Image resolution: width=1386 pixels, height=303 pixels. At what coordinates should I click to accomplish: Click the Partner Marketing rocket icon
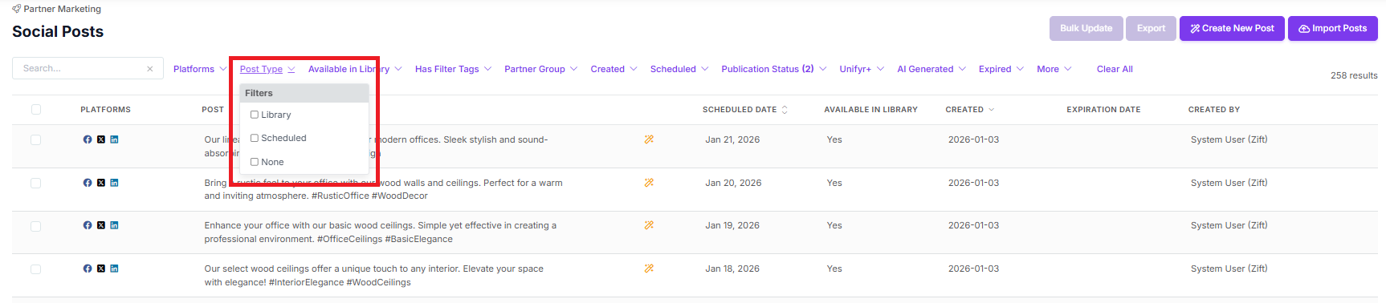pyautogui.click(x=17, y=9)
